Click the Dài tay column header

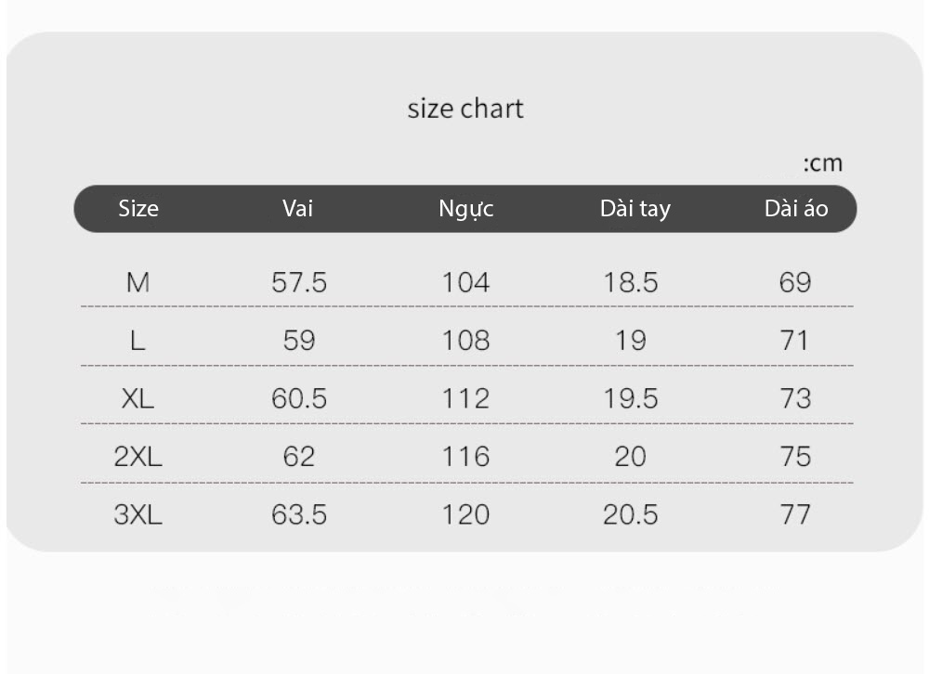635,209
